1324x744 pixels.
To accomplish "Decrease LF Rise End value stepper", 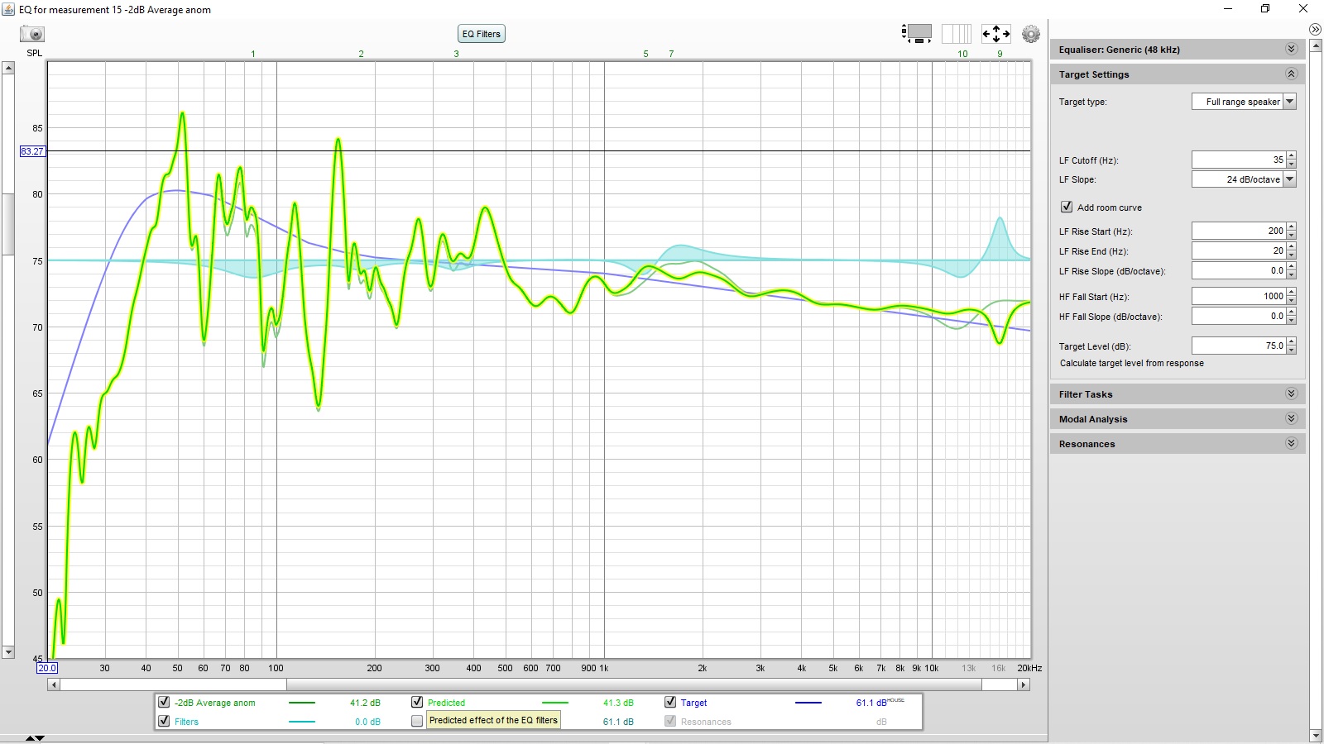I will [x=1292, y=255].
